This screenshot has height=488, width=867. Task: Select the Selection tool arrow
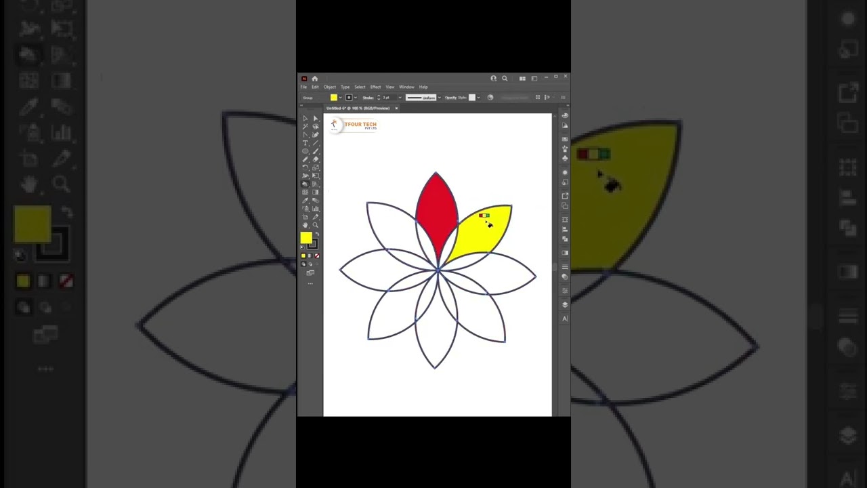(x=305, y=119)
